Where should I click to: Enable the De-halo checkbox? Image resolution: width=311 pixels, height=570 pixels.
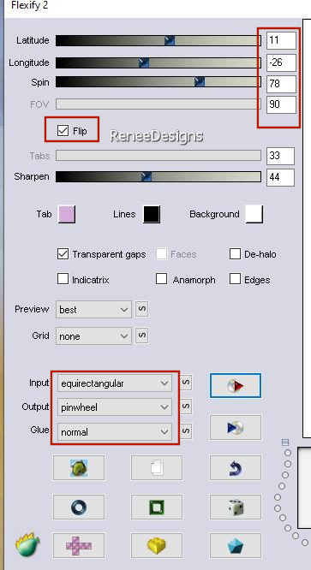(235, 254)
